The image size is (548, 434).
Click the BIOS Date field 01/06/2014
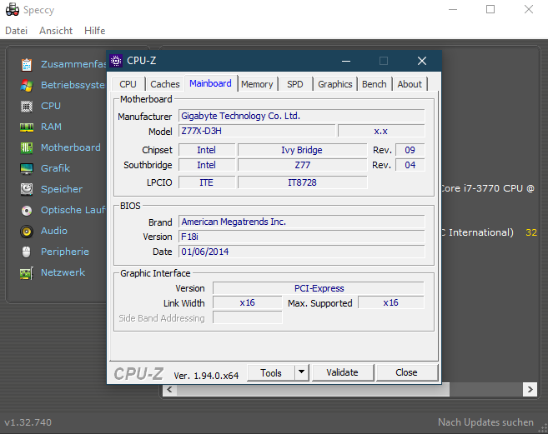302,252
